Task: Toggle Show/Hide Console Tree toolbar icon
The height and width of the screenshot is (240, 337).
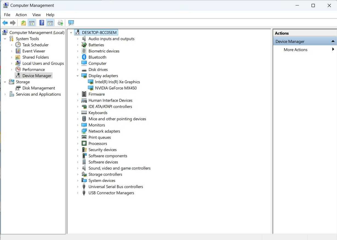Action: 32,23
